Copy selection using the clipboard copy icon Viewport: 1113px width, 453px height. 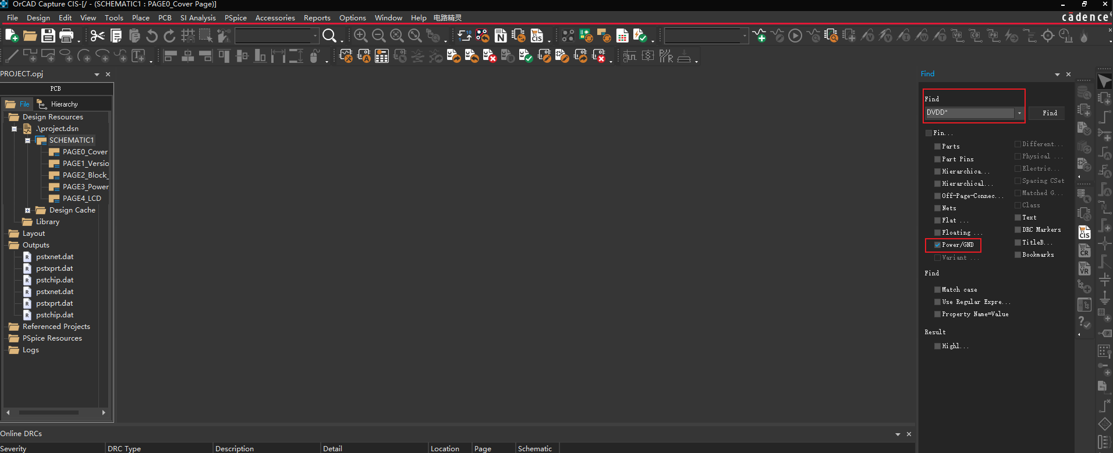(x=116, y=36)
